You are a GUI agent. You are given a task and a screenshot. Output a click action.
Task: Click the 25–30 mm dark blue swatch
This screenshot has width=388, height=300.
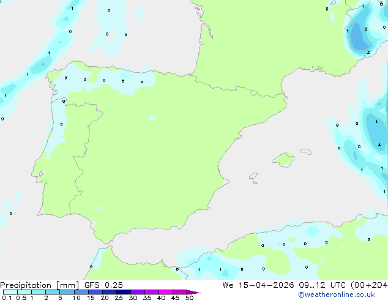(124, 292)
